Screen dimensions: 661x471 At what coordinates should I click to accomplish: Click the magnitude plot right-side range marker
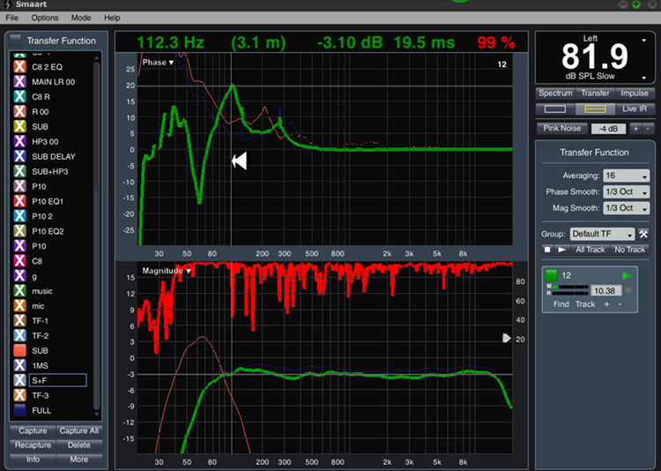pos(506,338)
